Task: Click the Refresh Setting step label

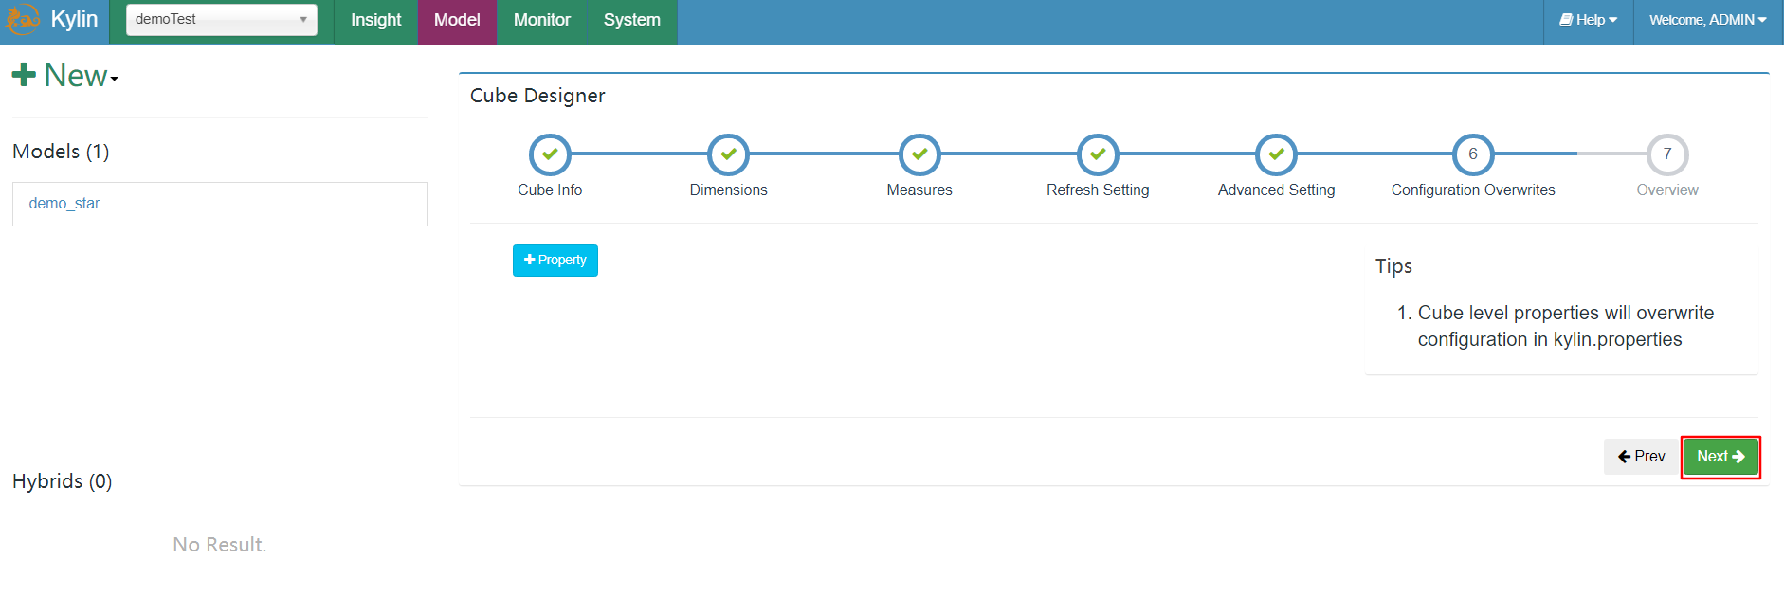Action: pos(1098,190)
